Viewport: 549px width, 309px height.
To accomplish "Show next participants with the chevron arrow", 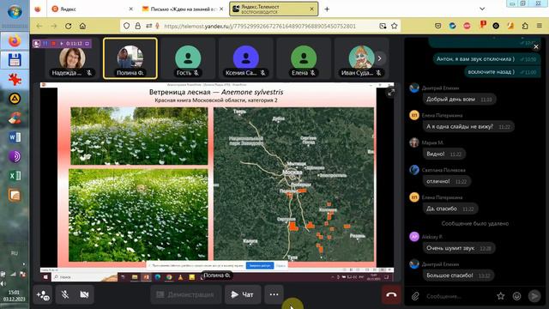I will [x=379, y=58].
